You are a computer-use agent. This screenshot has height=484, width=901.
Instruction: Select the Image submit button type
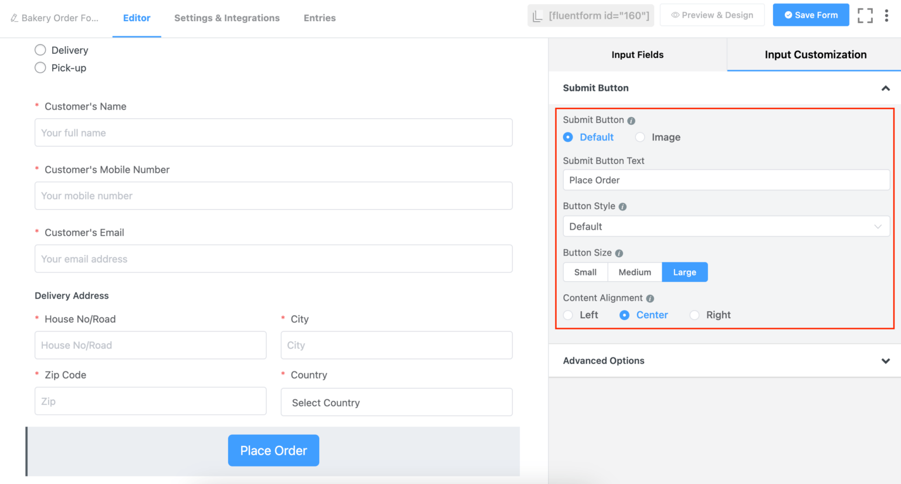point(640,137)
